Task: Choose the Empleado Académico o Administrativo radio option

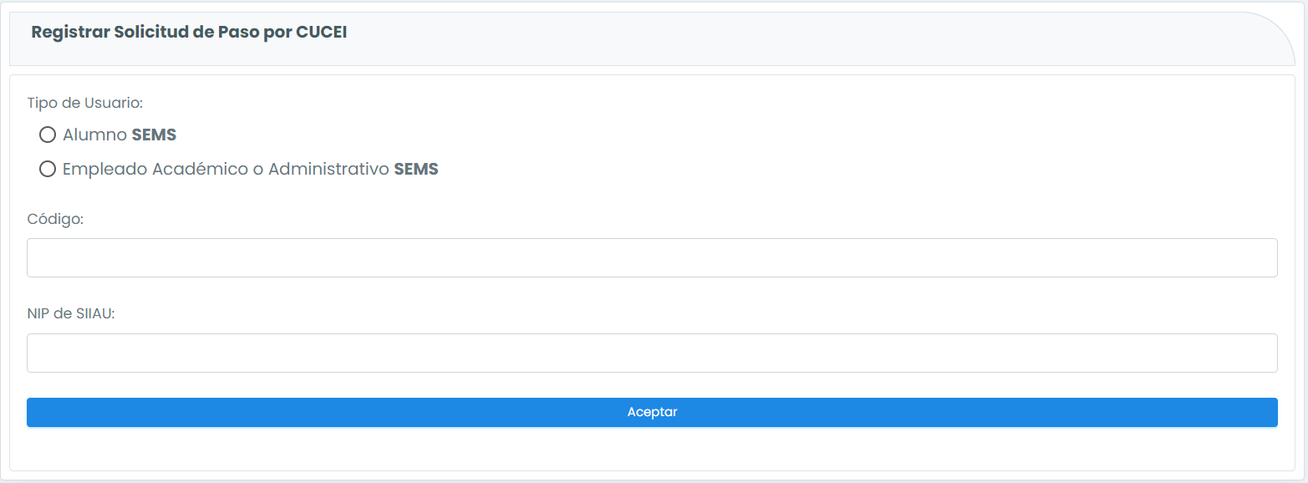Action: [48, 169]
